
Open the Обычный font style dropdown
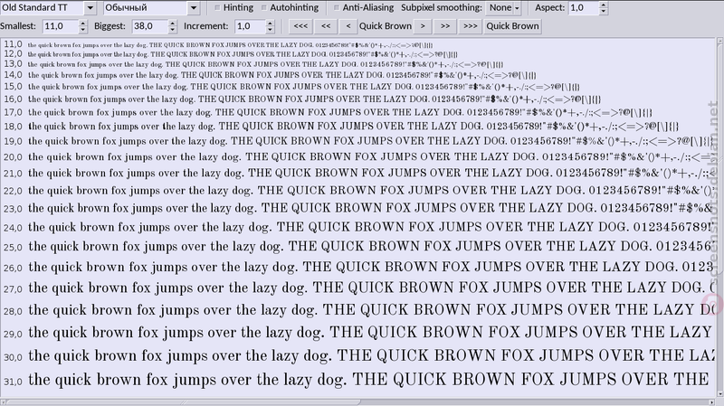click(194, 8)
